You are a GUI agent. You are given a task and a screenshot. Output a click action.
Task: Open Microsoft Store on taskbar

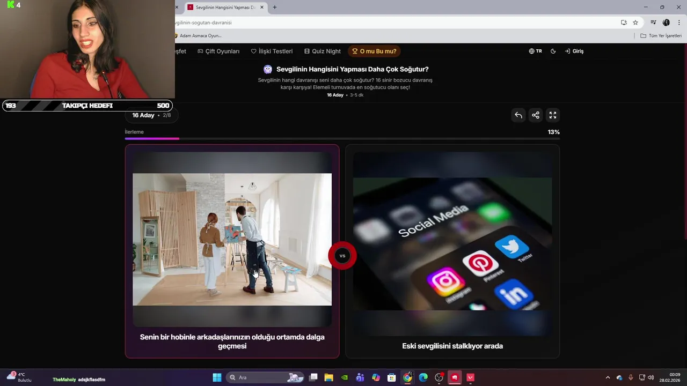pyautogui.click(x=392, y=377)
